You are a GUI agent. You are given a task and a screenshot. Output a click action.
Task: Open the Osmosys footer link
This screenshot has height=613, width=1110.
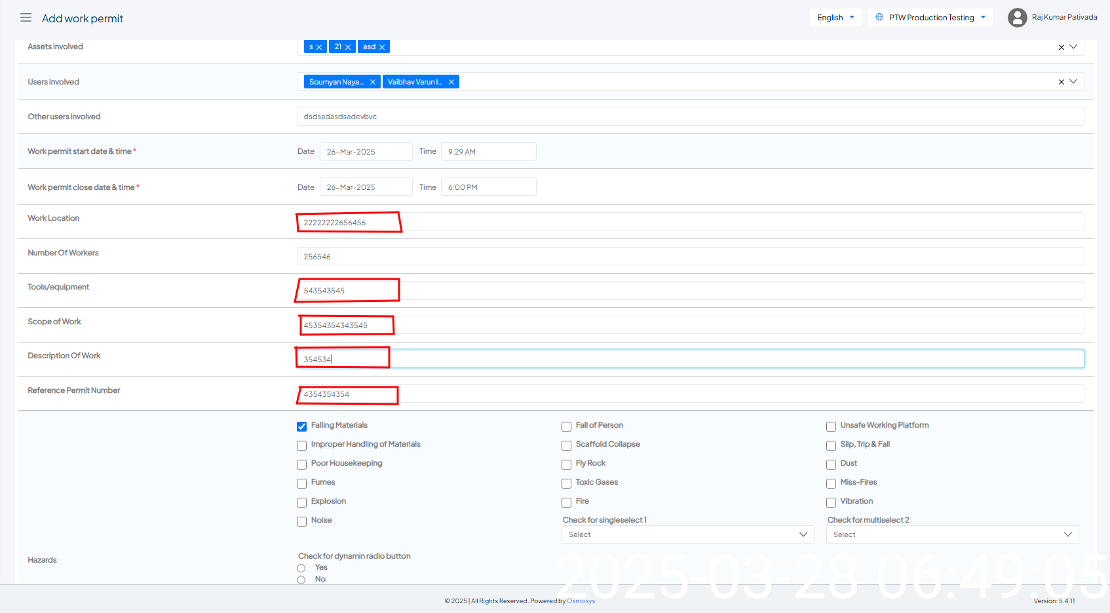(x=581, y=601)
